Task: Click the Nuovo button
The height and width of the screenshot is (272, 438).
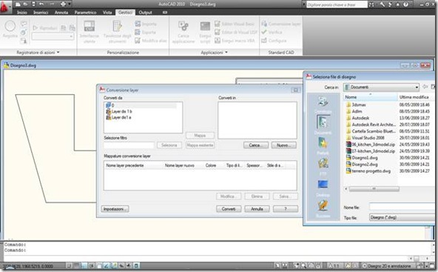Action: coord(283,145)
